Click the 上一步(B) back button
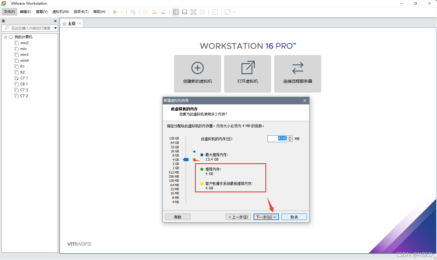 [239, 217]
